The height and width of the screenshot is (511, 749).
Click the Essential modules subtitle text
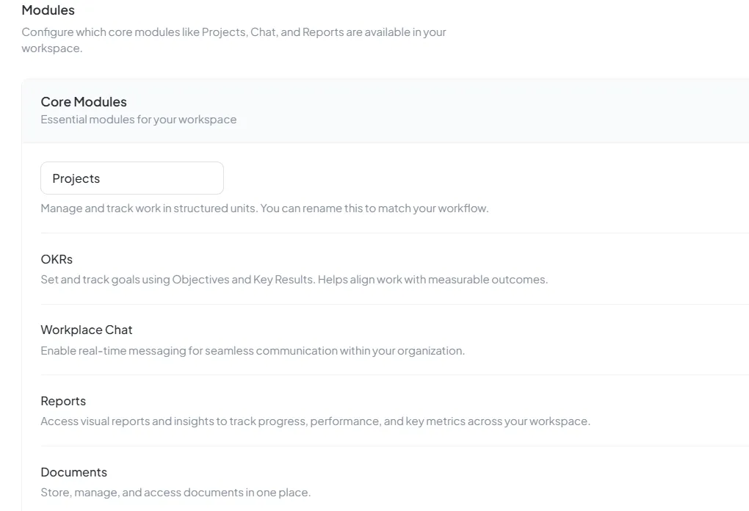point(138,119)
